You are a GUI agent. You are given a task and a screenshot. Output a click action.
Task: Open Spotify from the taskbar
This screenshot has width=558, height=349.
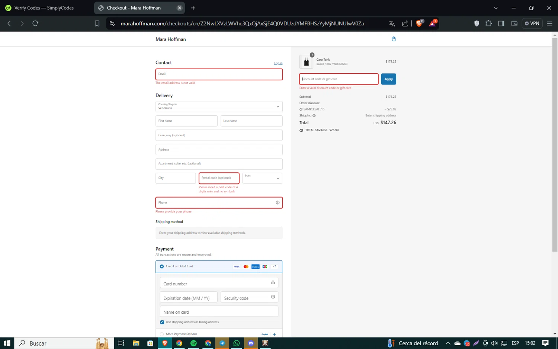pyautogui.click(x=193, y=343)
